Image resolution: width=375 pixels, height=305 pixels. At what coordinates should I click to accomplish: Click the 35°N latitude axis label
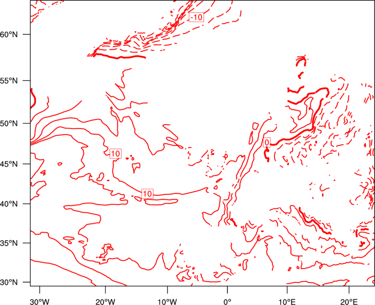(9, 243)
